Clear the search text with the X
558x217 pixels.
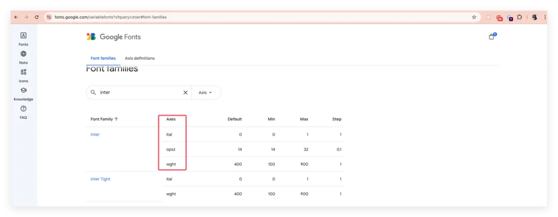pyautogui.click(x=185, y=92)
